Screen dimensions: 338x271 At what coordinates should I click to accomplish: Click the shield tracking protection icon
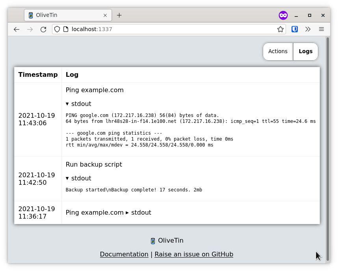(57, 29)
